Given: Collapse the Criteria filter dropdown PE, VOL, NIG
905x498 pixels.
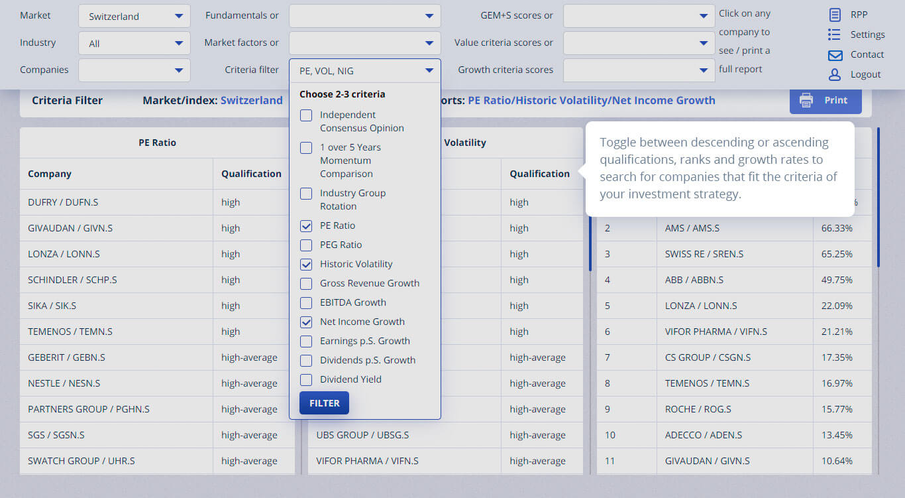Looking at the screenshot, I should (365, 70).
